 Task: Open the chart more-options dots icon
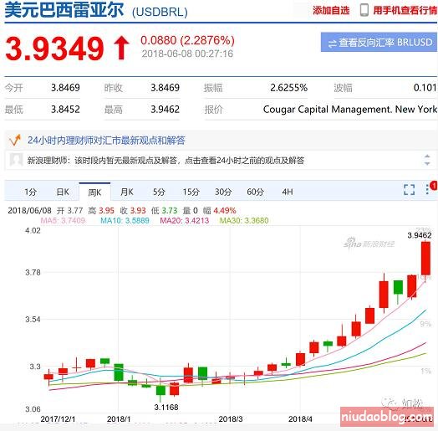[x=427, y=189]
